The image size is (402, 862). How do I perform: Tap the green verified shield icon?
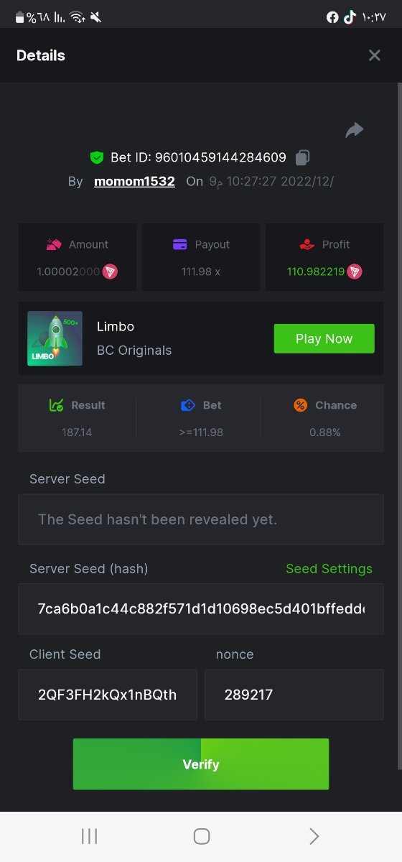point(97,157)
